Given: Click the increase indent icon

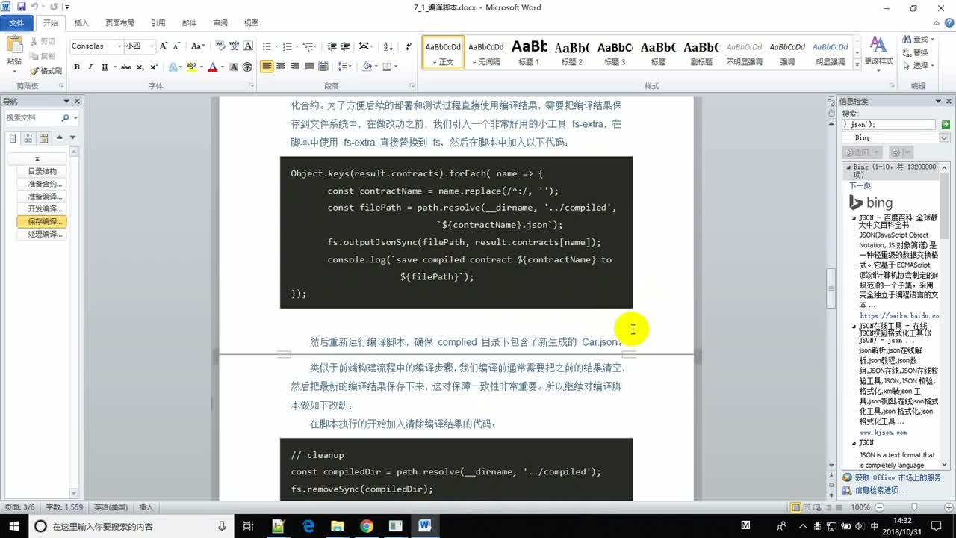Looking at the screenshot, I should point(346,46).
